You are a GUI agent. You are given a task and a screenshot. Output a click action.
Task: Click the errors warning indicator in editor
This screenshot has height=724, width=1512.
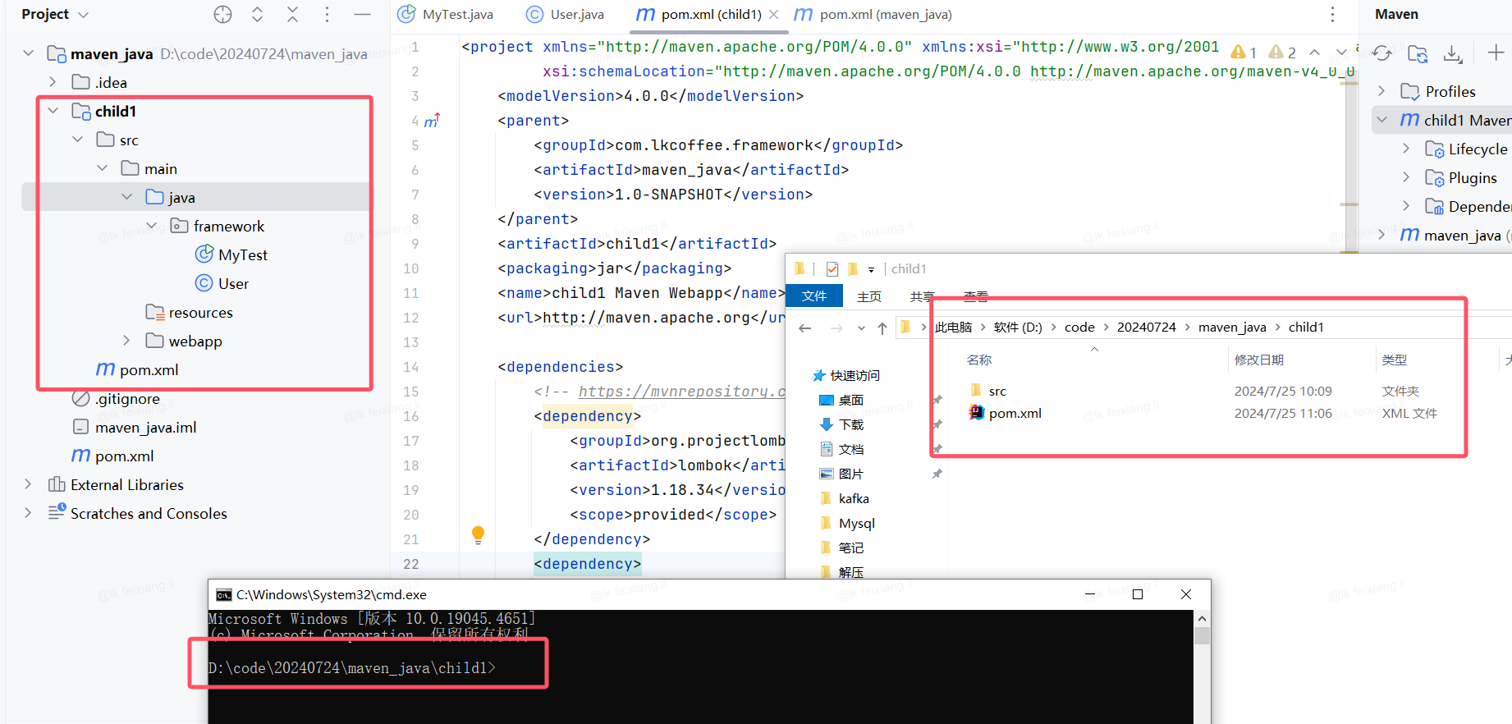point(1244,53)
